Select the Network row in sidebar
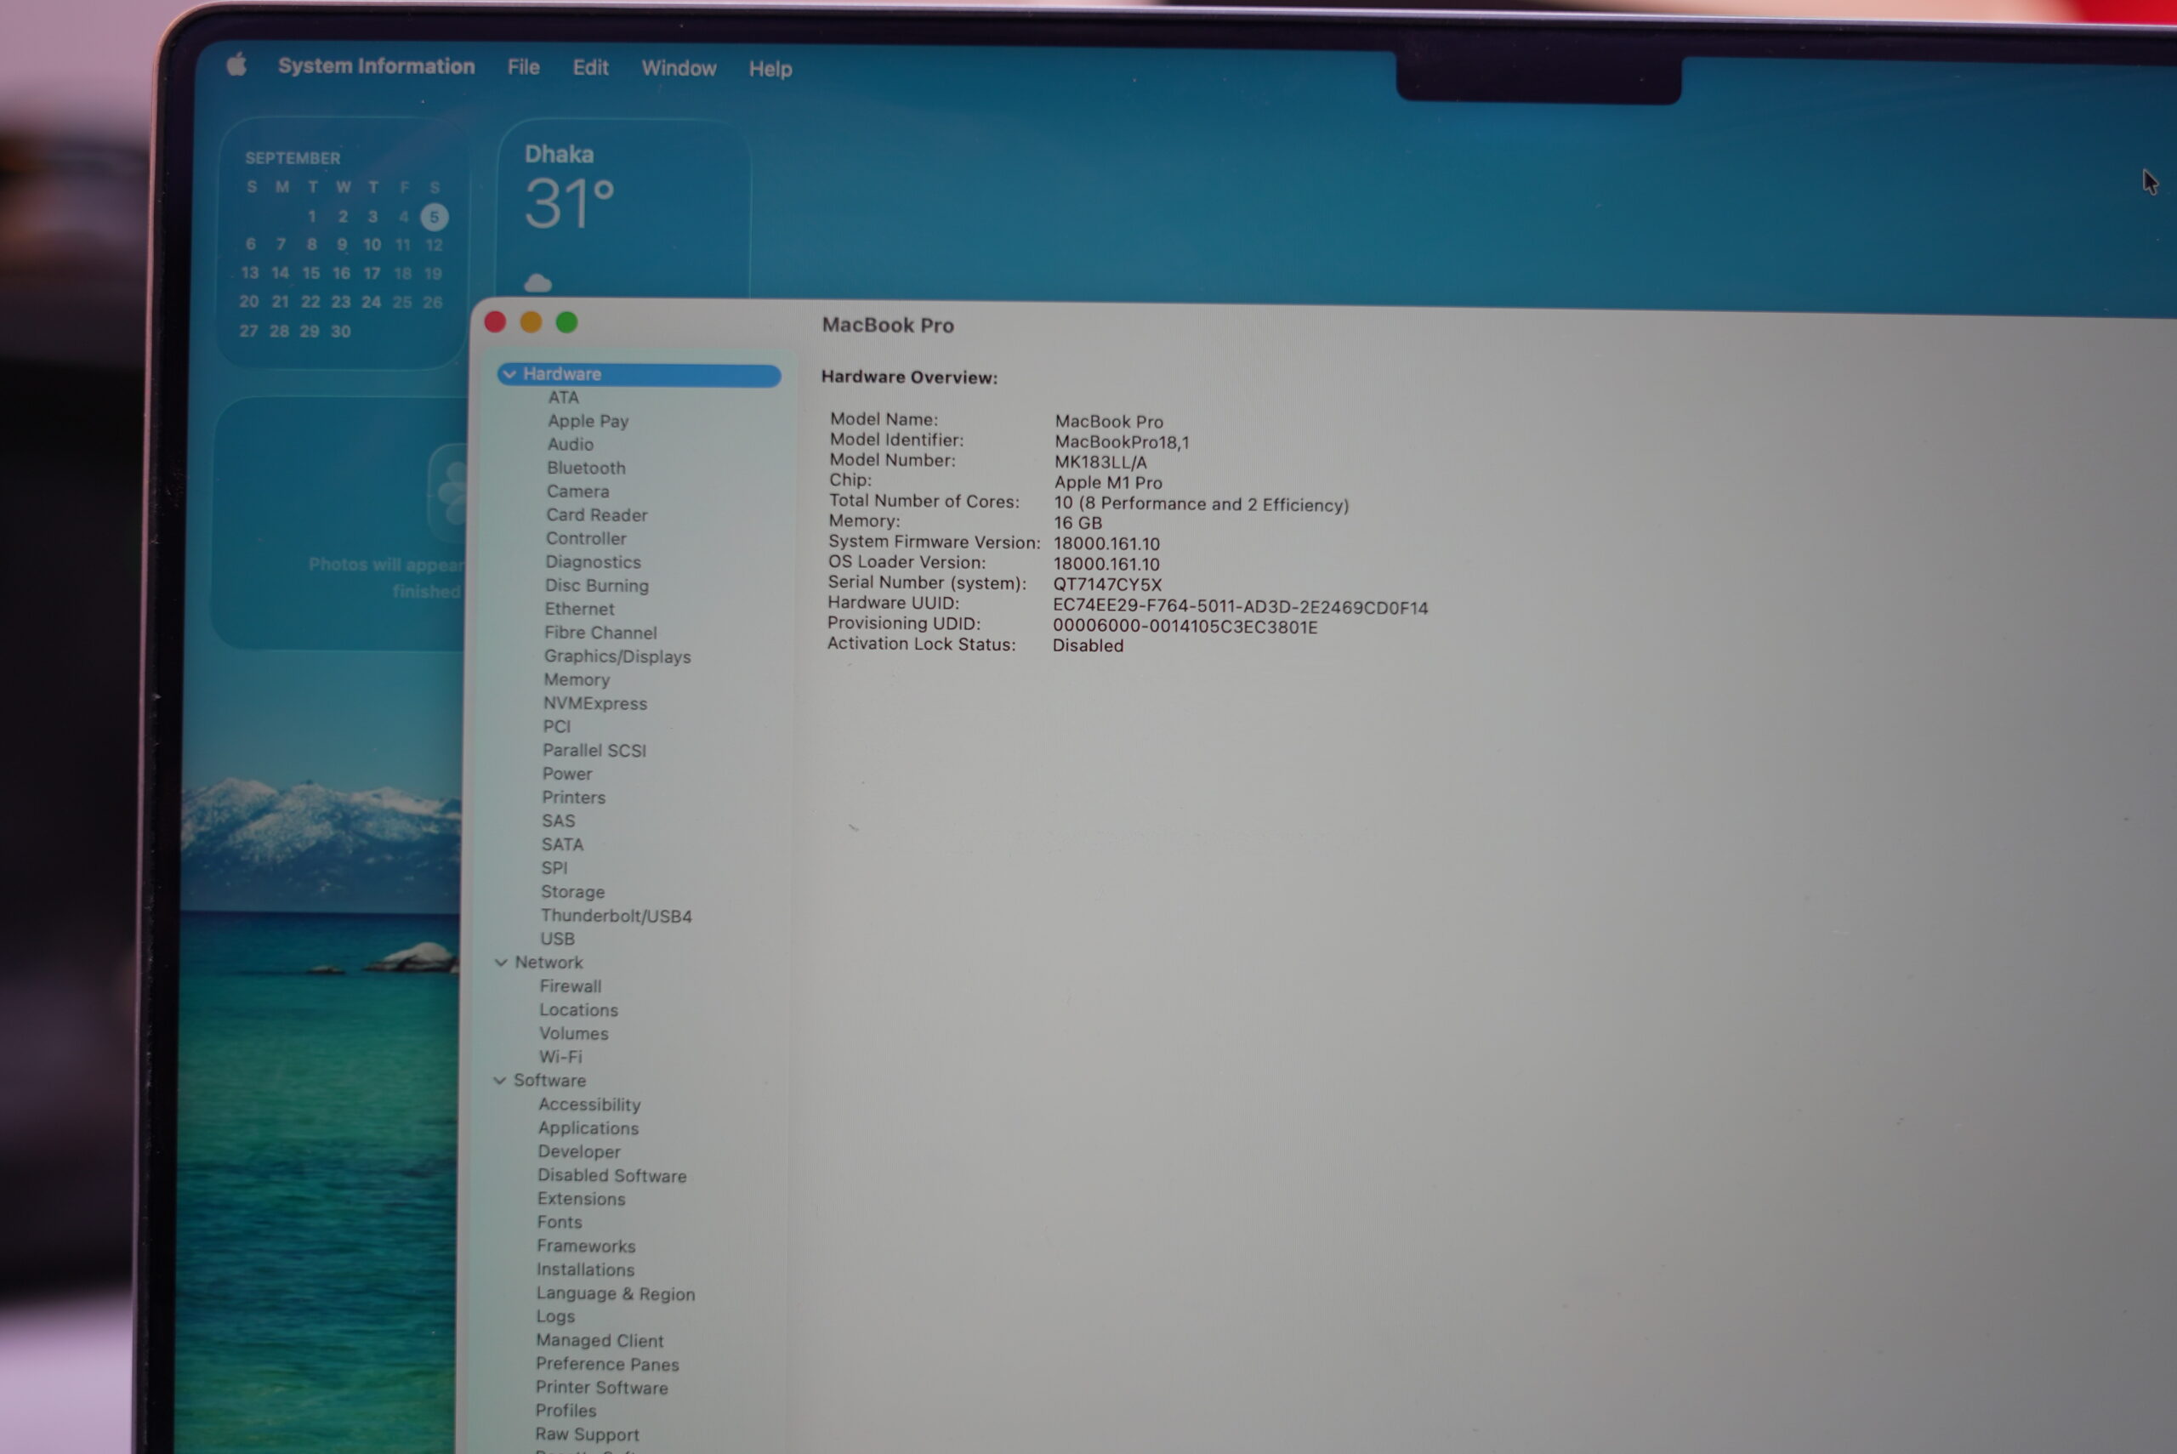The image size is (2177, 1454). point(548,963)
